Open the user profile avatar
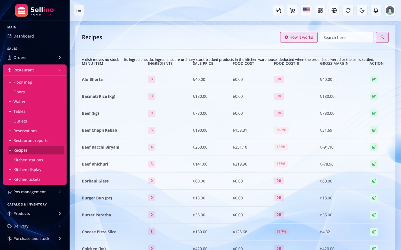This screenshot has height=250, width=401. pyautogui.click(x=390, y=10)
